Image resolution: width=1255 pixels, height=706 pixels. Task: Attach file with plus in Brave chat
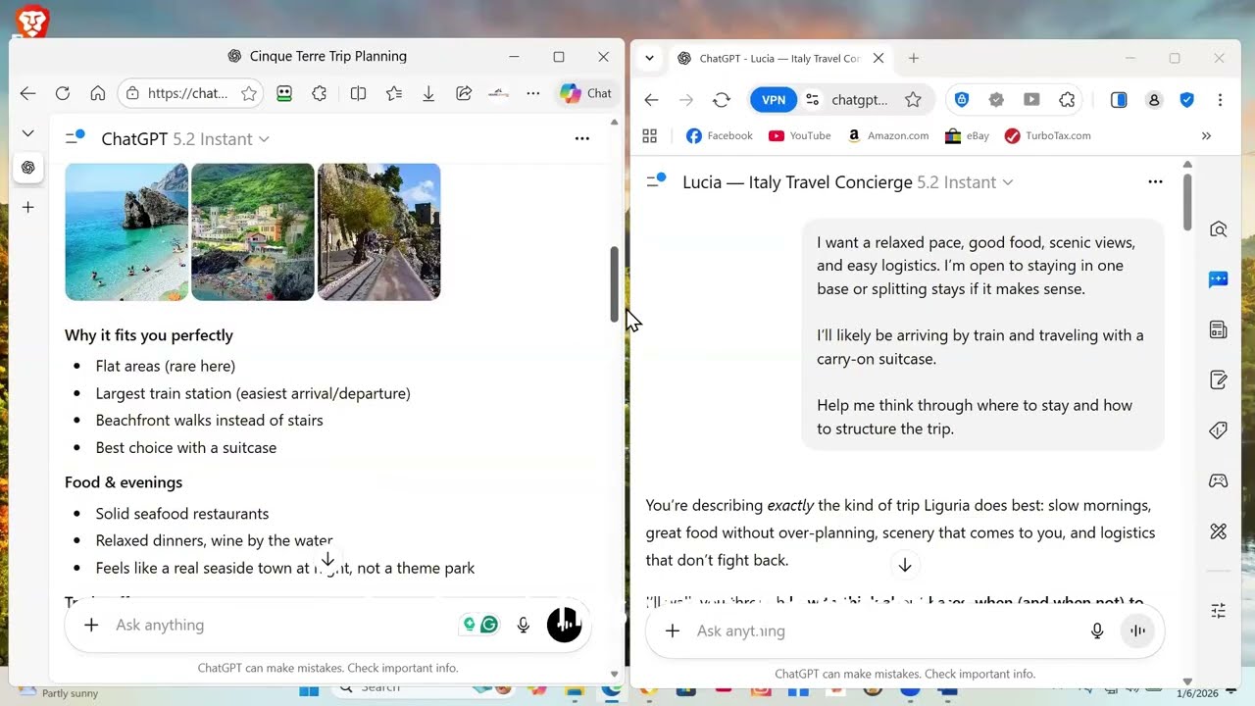tap(673, 630)
